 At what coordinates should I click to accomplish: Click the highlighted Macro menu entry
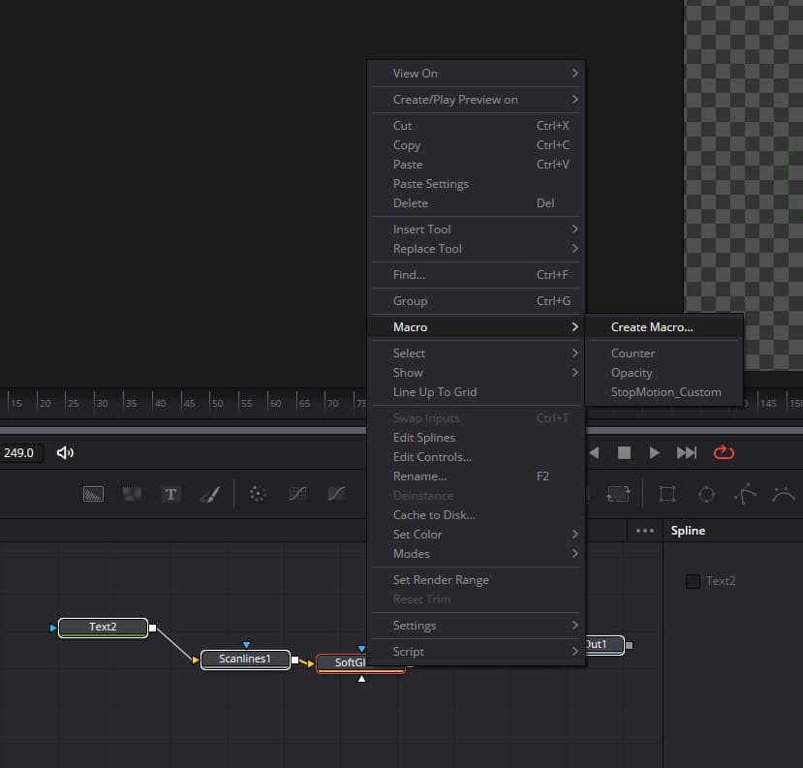tap(477, 326)
